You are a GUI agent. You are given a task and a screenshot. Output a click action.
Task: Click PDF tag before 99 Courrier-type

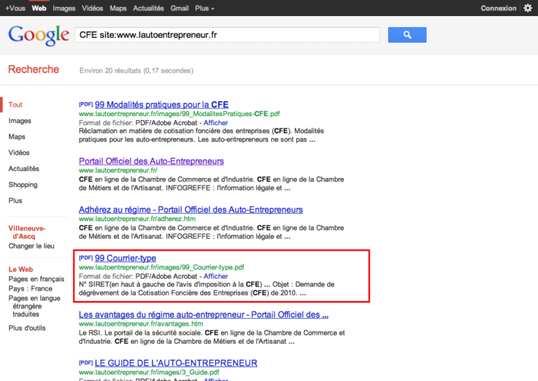(85, 258)
